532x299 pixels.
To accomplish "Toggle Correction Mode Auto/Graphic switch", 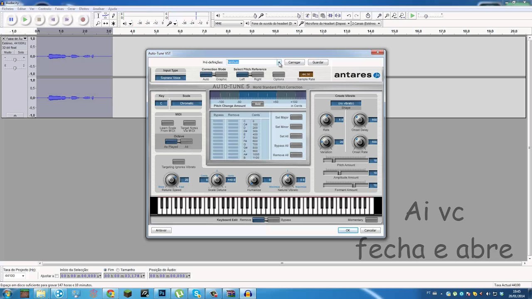I will pos(214,74).
